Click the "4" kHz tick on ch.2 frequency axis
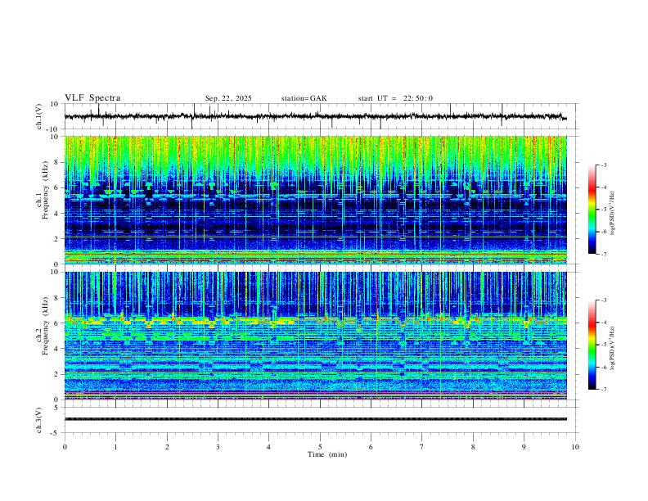 point(58,349)
